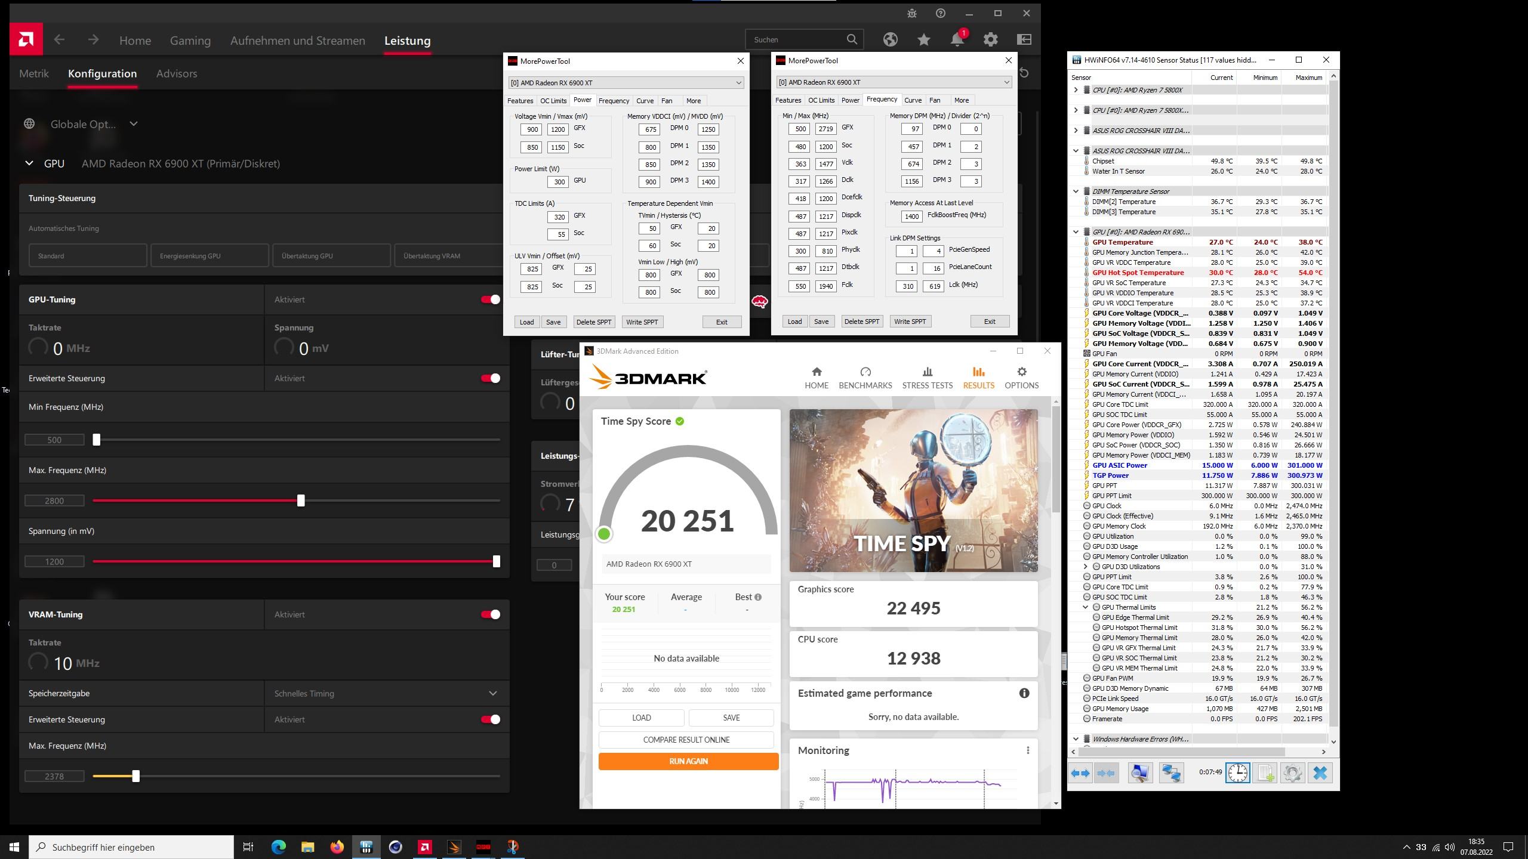Viewport: 1528px width, 859px height.
Task: Collapse GPU Thermal Limits row
Action: click(x=1086, y=607)
